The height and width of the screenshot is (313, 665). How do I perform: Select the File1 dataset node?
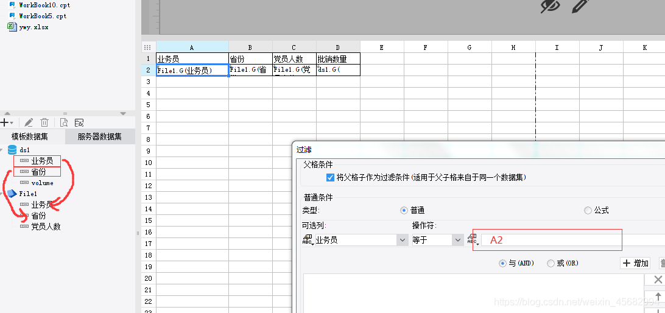[28, 194]
